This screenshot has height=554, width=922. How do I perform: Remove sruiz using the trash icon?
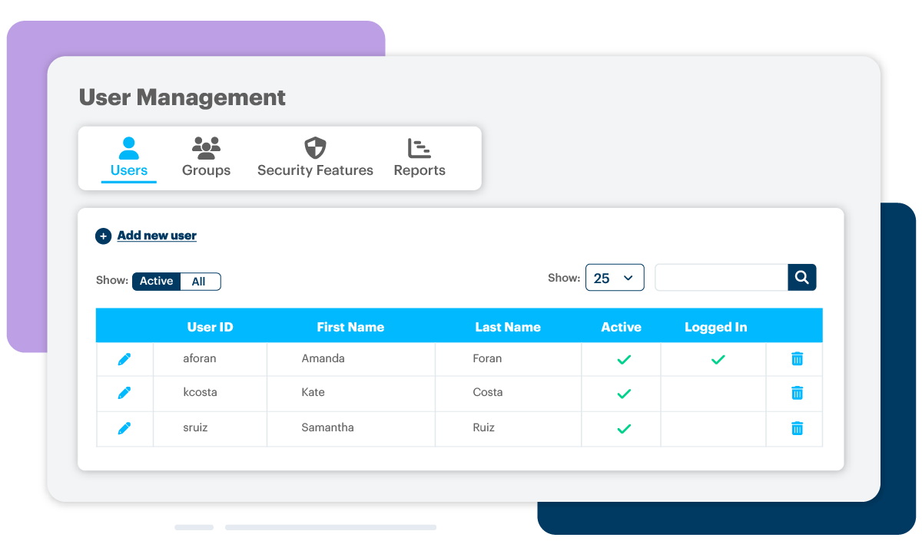point(798,428)
